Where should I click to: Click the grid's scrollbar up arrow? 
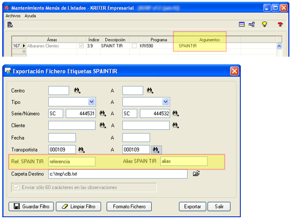[279, 46]
